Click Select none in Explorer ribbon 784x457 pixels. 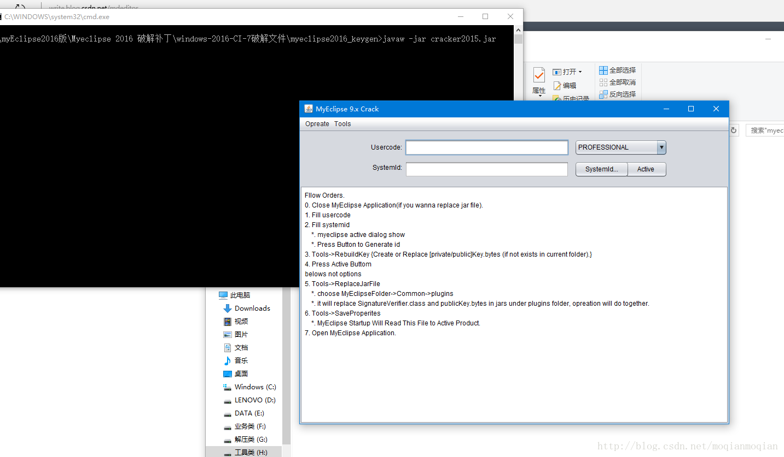click(x=618, y=82)
